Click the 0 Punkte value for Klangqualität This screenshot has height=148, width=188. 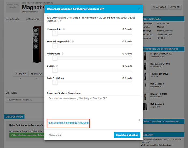coord(127,29)
